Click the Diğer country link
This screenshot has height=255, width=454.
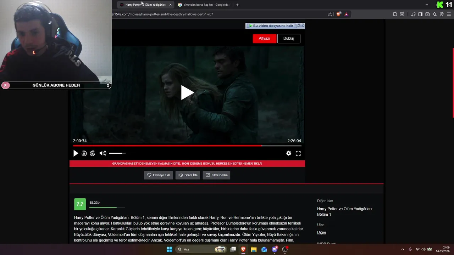[x=322, y=233]
